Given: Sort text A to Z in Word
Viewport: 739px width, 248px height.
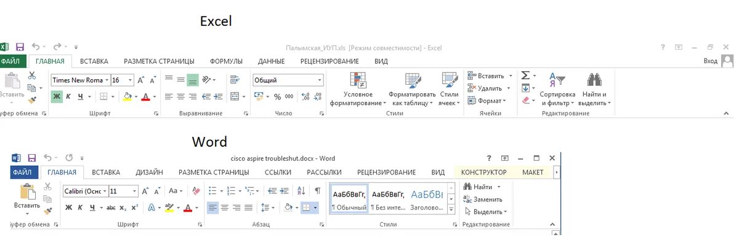Looking at the screenshot, I should click(x=301, y=191).
